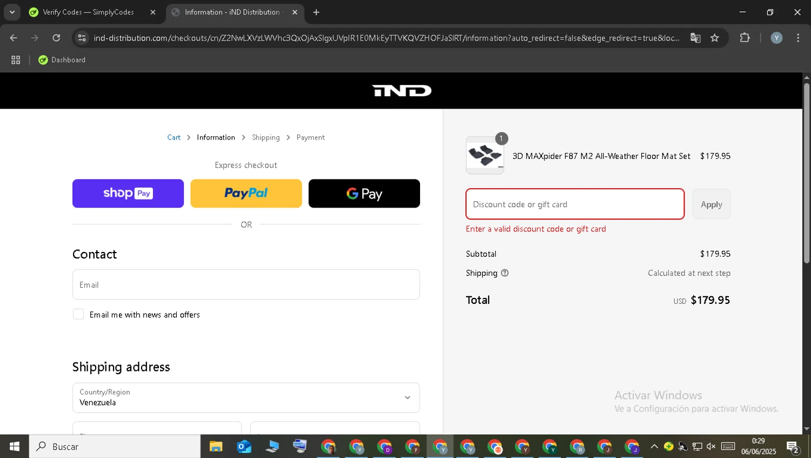
Task: Open site information icon in address bar
Action: point(82,38)
